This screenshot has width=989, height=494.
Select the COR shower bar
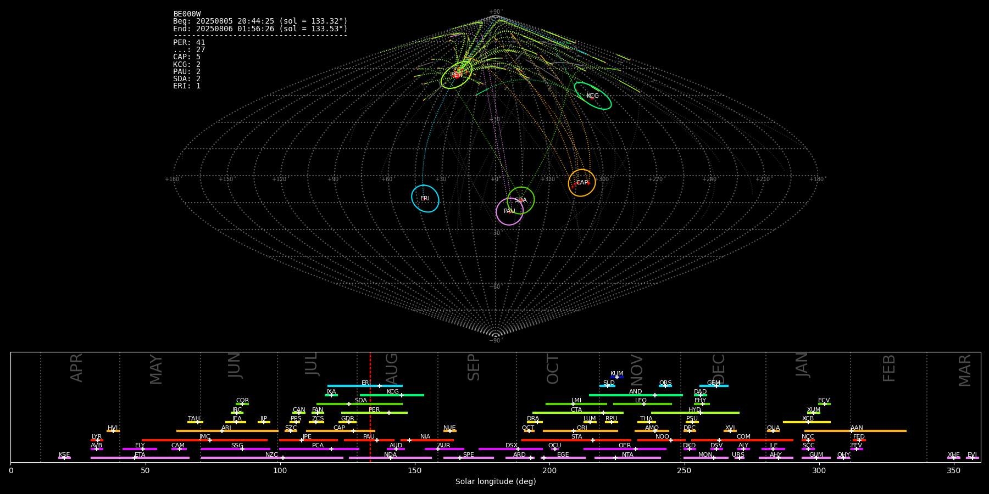242,404
